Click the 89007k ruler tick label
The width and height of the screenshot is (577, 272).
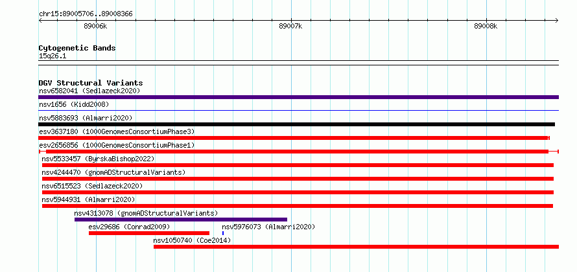(x=290, y=26)
